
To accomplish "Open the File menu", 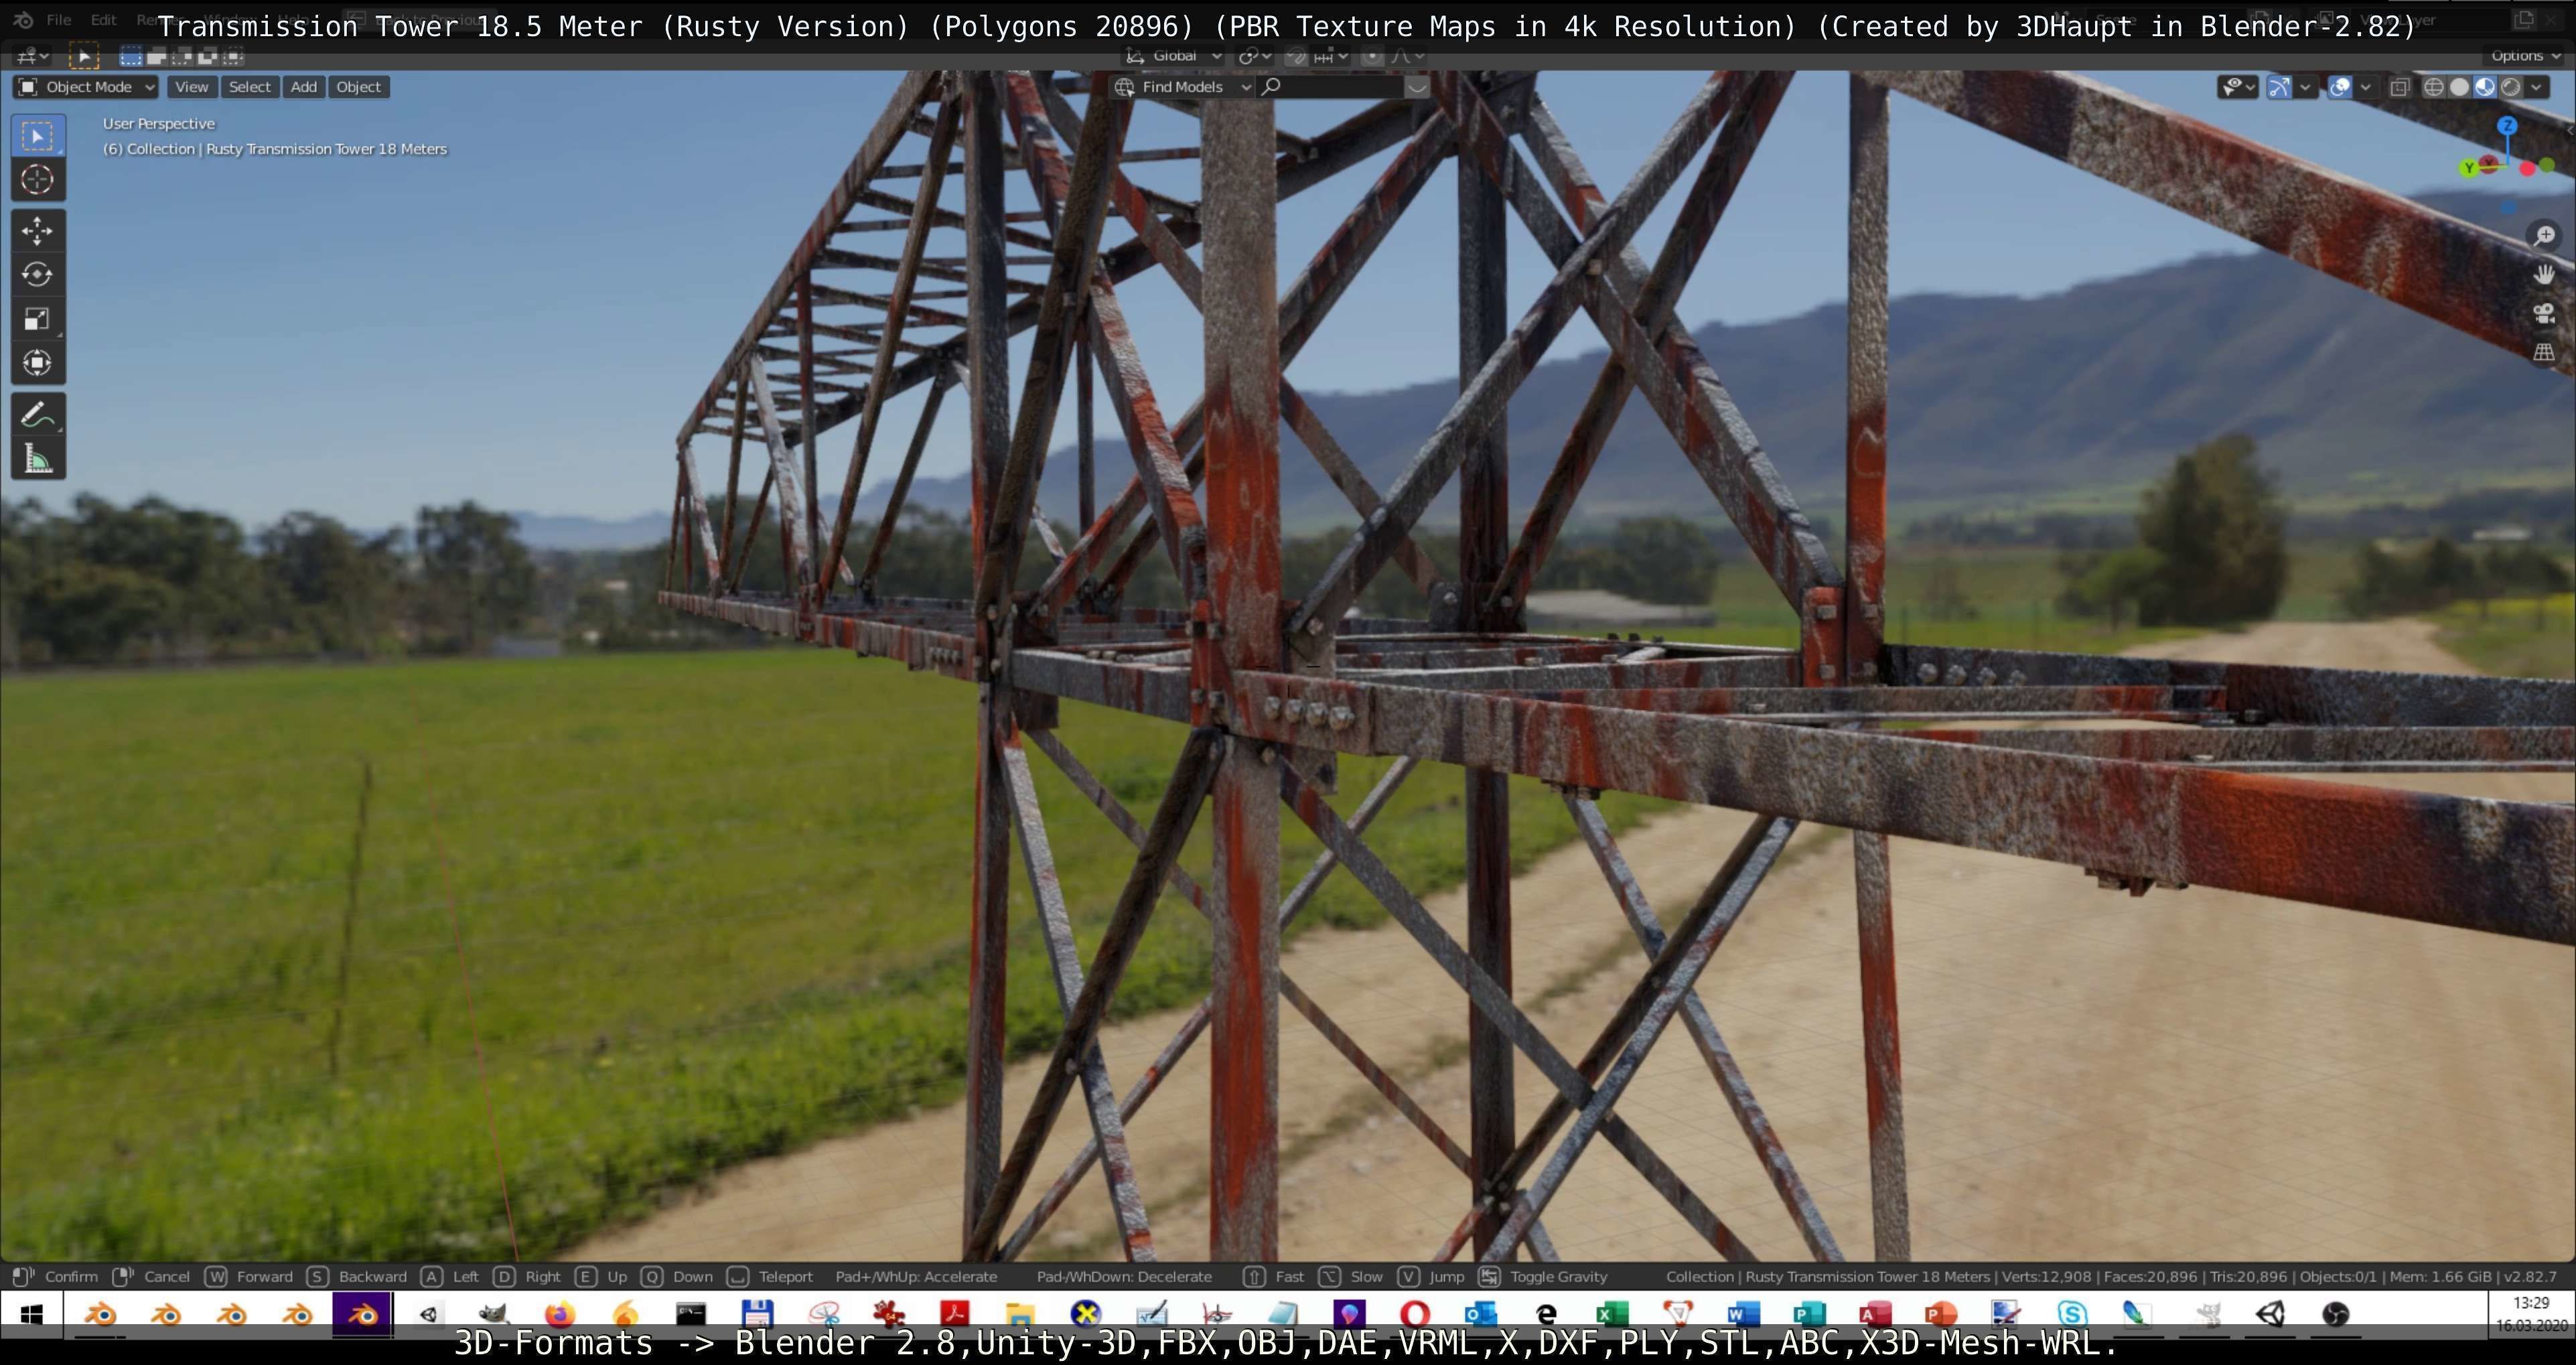I will click(x=59, y=19).
